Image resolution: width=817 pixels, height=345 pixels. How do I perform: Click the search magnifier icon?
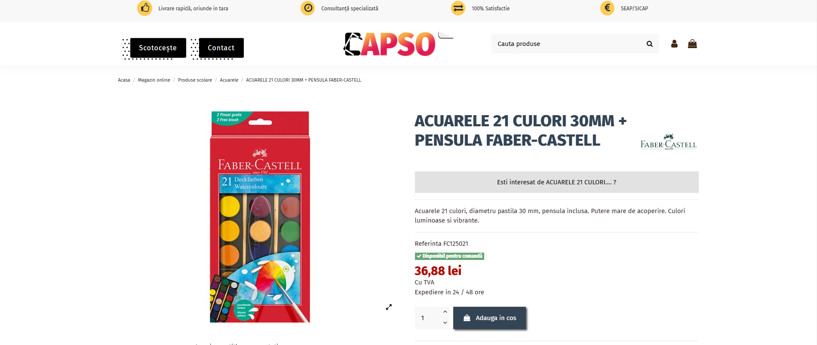coord(649,44)
